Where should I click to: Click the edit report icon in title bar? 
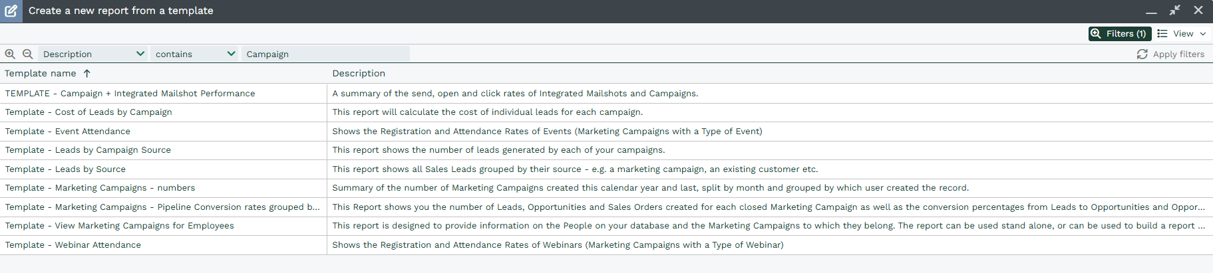coord(11,11)
